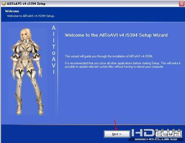Click the Cancel button behind the watermark
Image resolution: width=185 pixels, height=143 pixels.
click(169, 134)
